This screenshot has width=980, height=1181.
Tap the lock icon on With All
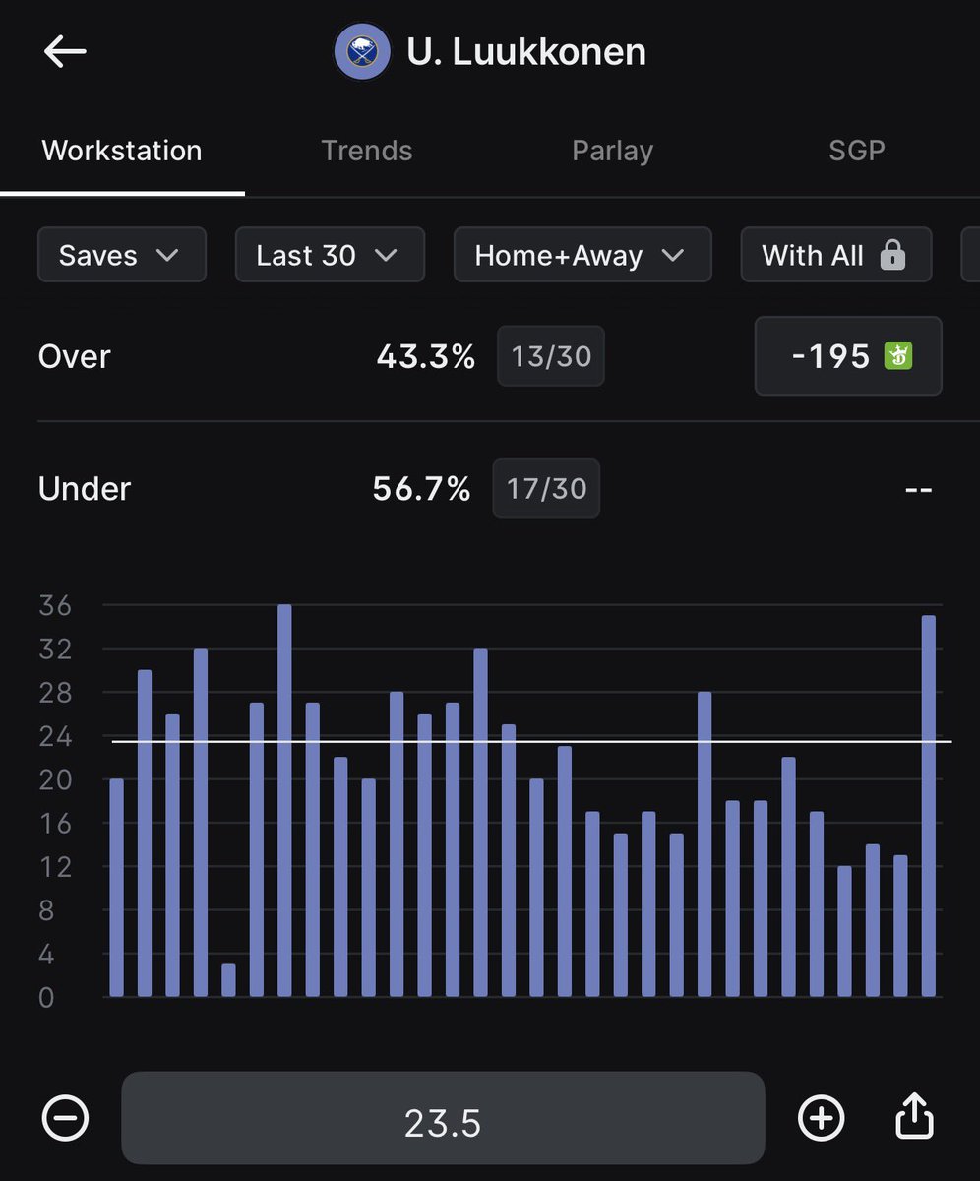click(892, 256)
